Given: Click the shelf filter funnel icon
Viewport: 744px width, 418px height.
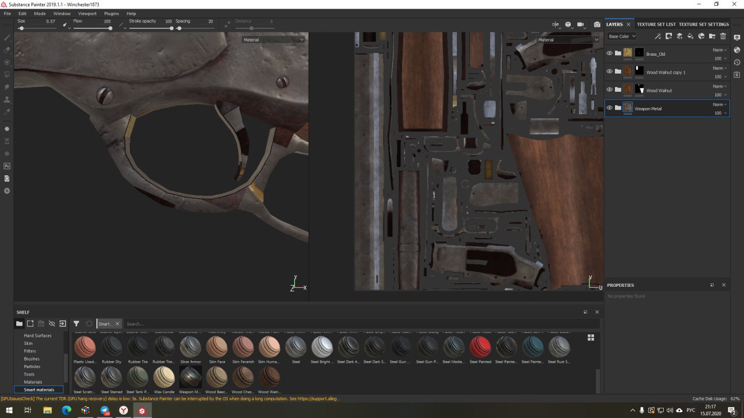Looking at the screenshot, I should coord(76,323).
